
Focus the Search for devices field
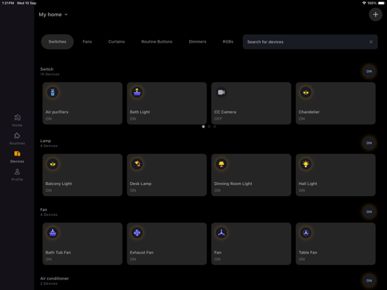pos(310,42)
